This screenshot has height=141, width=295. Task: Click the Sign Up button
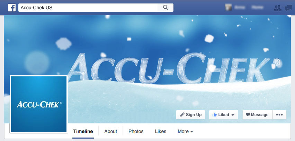click(190, 115)
